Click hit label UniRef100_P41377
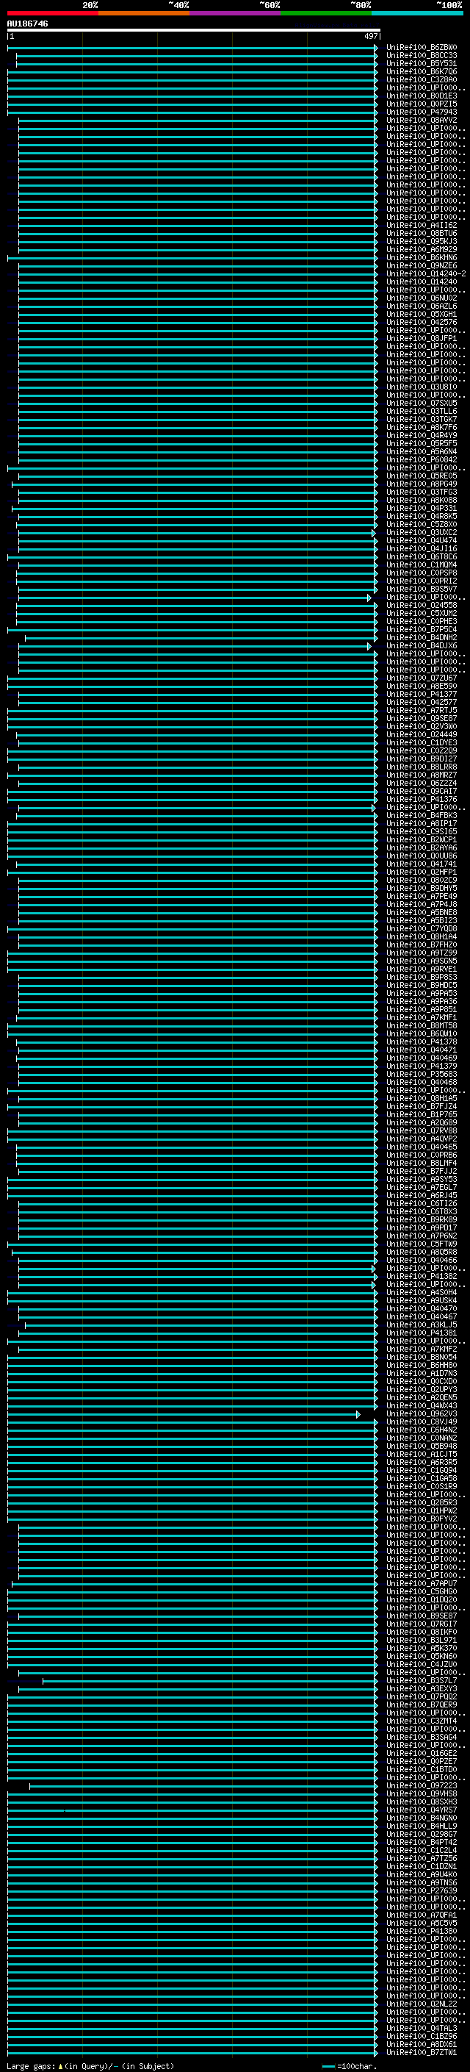Screen dimensions: 470x2072 click(x=422, y=693)
